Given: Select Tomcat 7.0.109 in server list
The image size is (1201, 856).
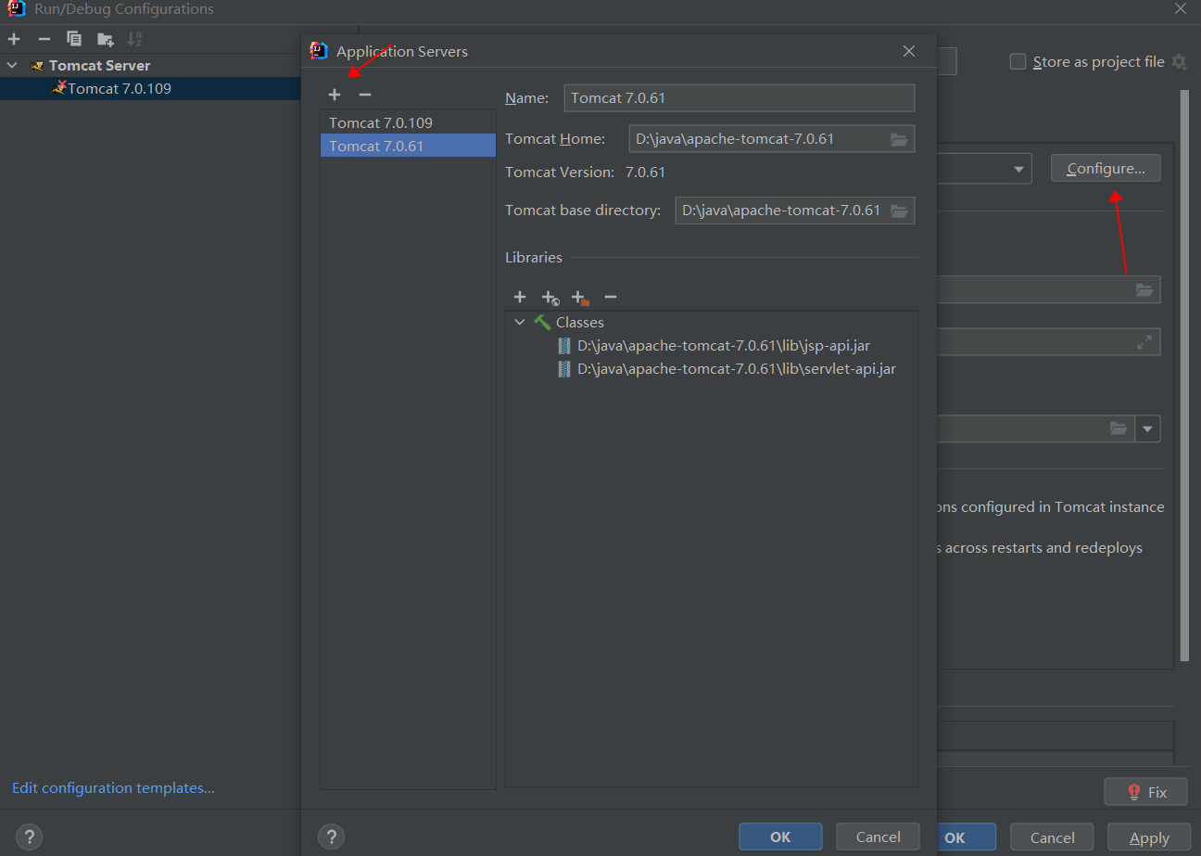Looking at the screenshot, I should [x=408, y=122].
